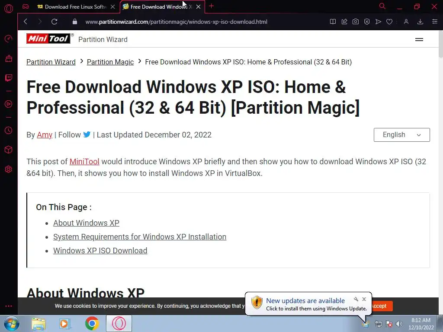Open Windows Explorer from taskbar
The width and height of the screenshot is (443, 332).
[x=39, y=324]
